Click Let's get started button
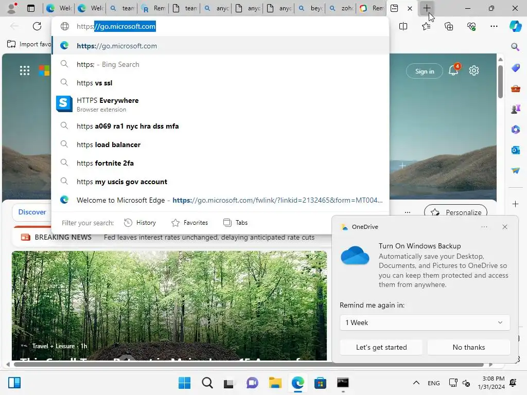Viewport: 527px width, 395px height. pyautogui.click(x=381, y=347)
